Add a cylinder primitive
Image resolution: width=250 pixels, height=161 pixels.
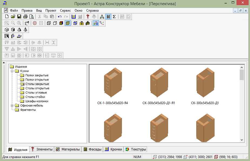(13, 30)
